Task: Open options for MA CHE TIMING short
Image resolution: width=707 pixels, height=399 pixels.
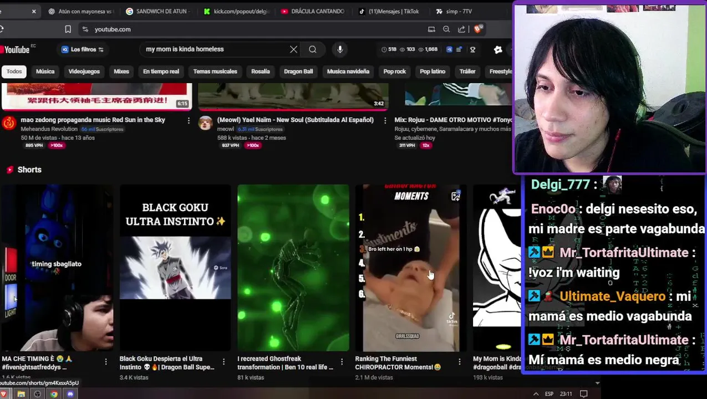Action: 106,361
